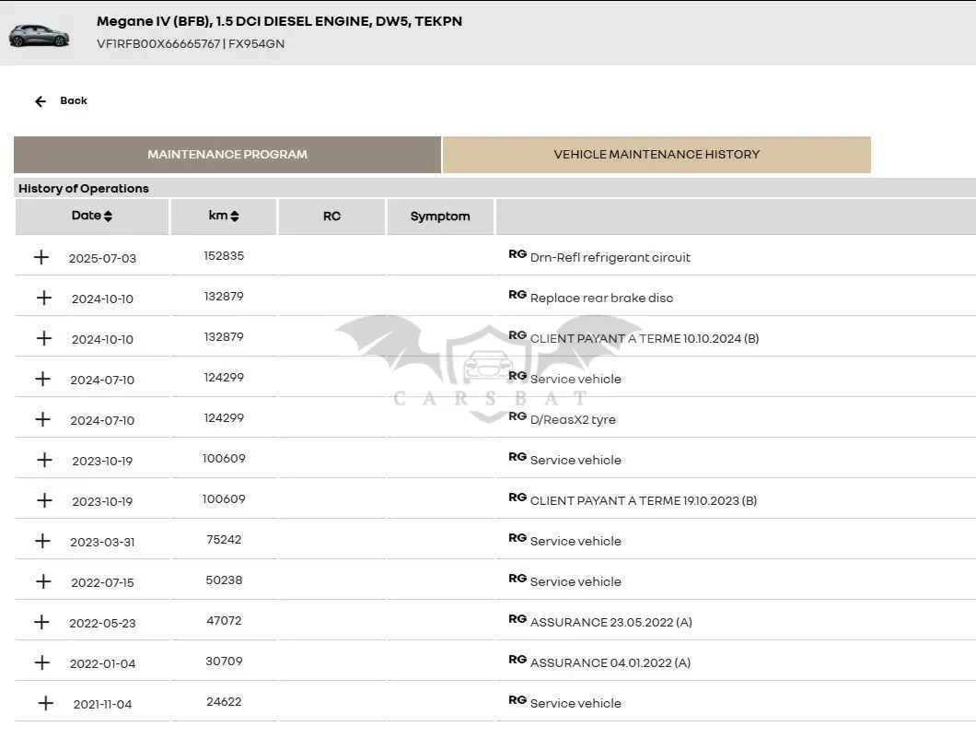Select the mileage value 75242
This screenshot has width=976, height=738.
coord(224,539)
